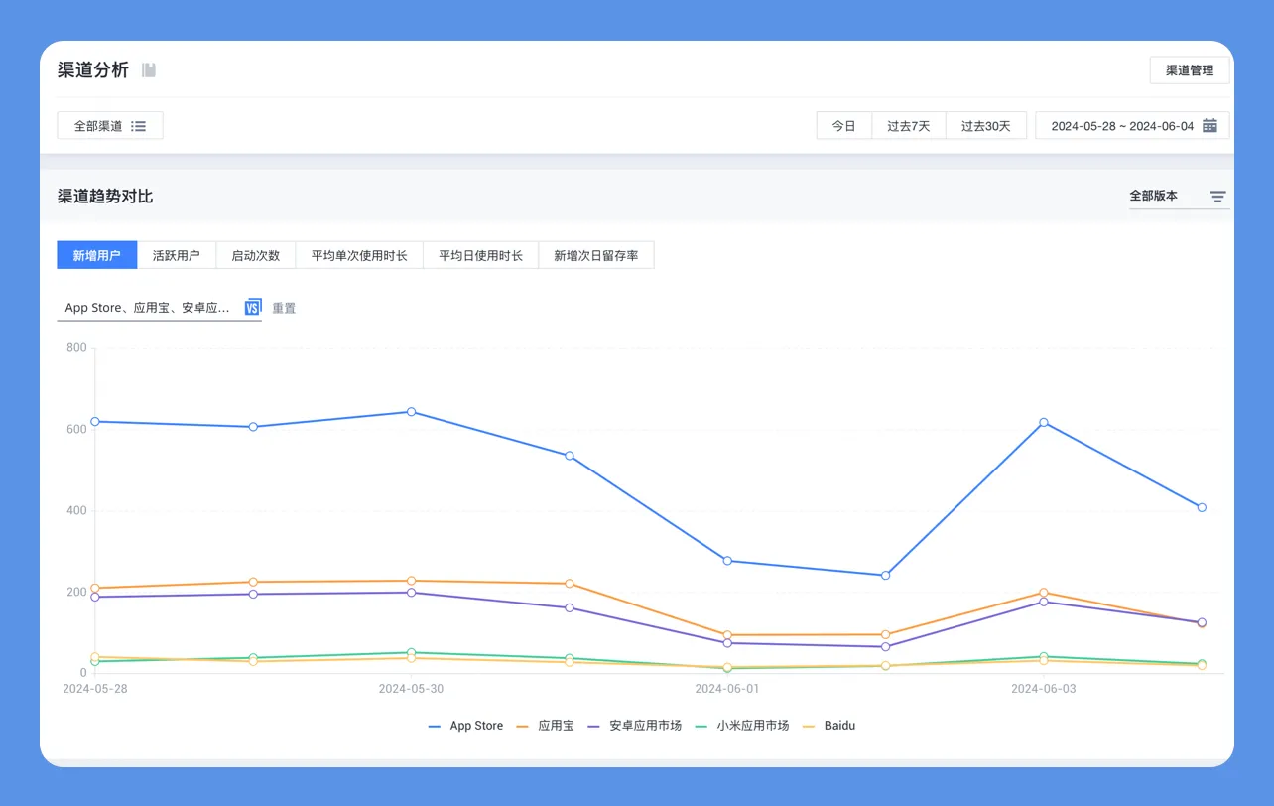Open the App Store、应用宝 channel comparison selector
1274x806 pixels.
[160, 308]
